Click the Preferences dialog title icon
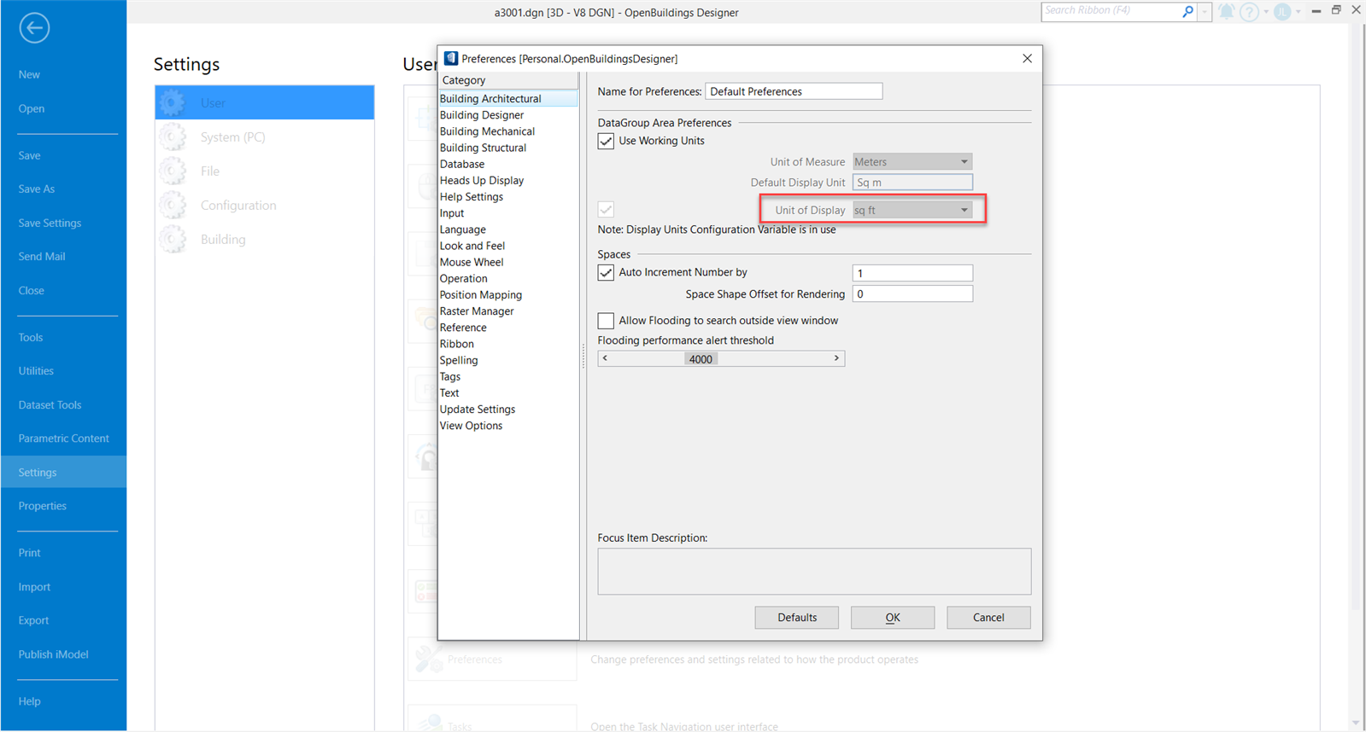The width and height of the screenshot is (1366, 732). click(451, 58)
